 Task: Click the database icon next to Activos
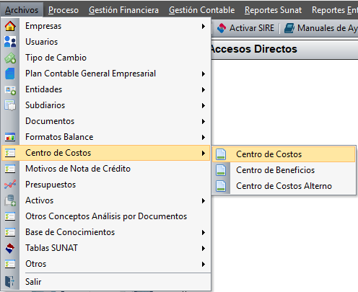[x=10, y=200]
